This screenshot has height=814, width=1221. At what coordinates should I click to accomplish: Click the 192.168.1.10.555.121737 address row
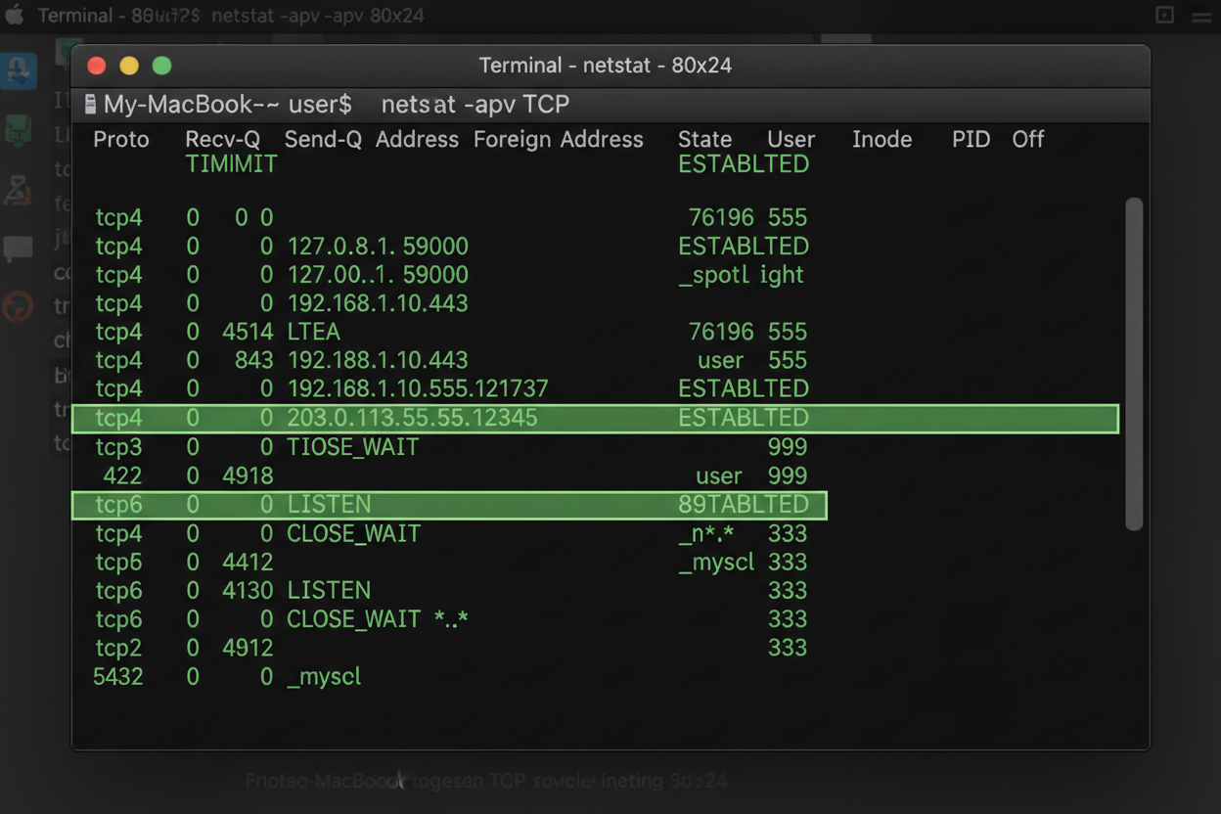coord(418,389)
